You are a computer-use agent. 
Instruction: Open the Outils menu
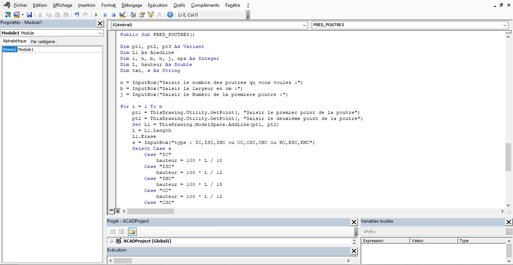pyautogui.click(x=179, y=5)
